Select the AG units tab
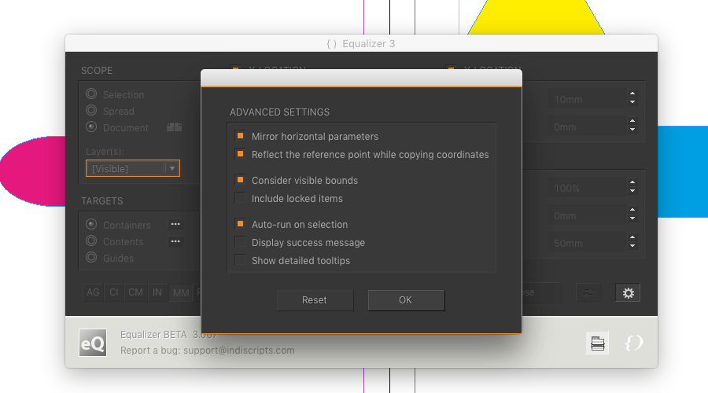This screenshot has width=708, height=393. (x=93, y=292)
